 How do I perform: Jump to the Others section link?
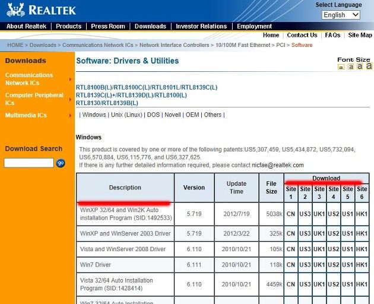(213, 115)
